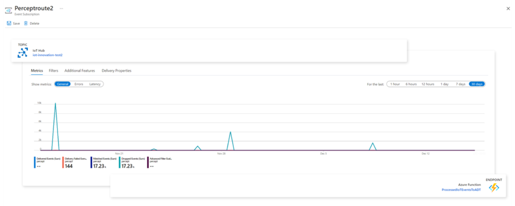The height and width of the screenshot is (206, 515).
Task: Open the iot-innovation-test2 topic link
Action: coord(48,55)
